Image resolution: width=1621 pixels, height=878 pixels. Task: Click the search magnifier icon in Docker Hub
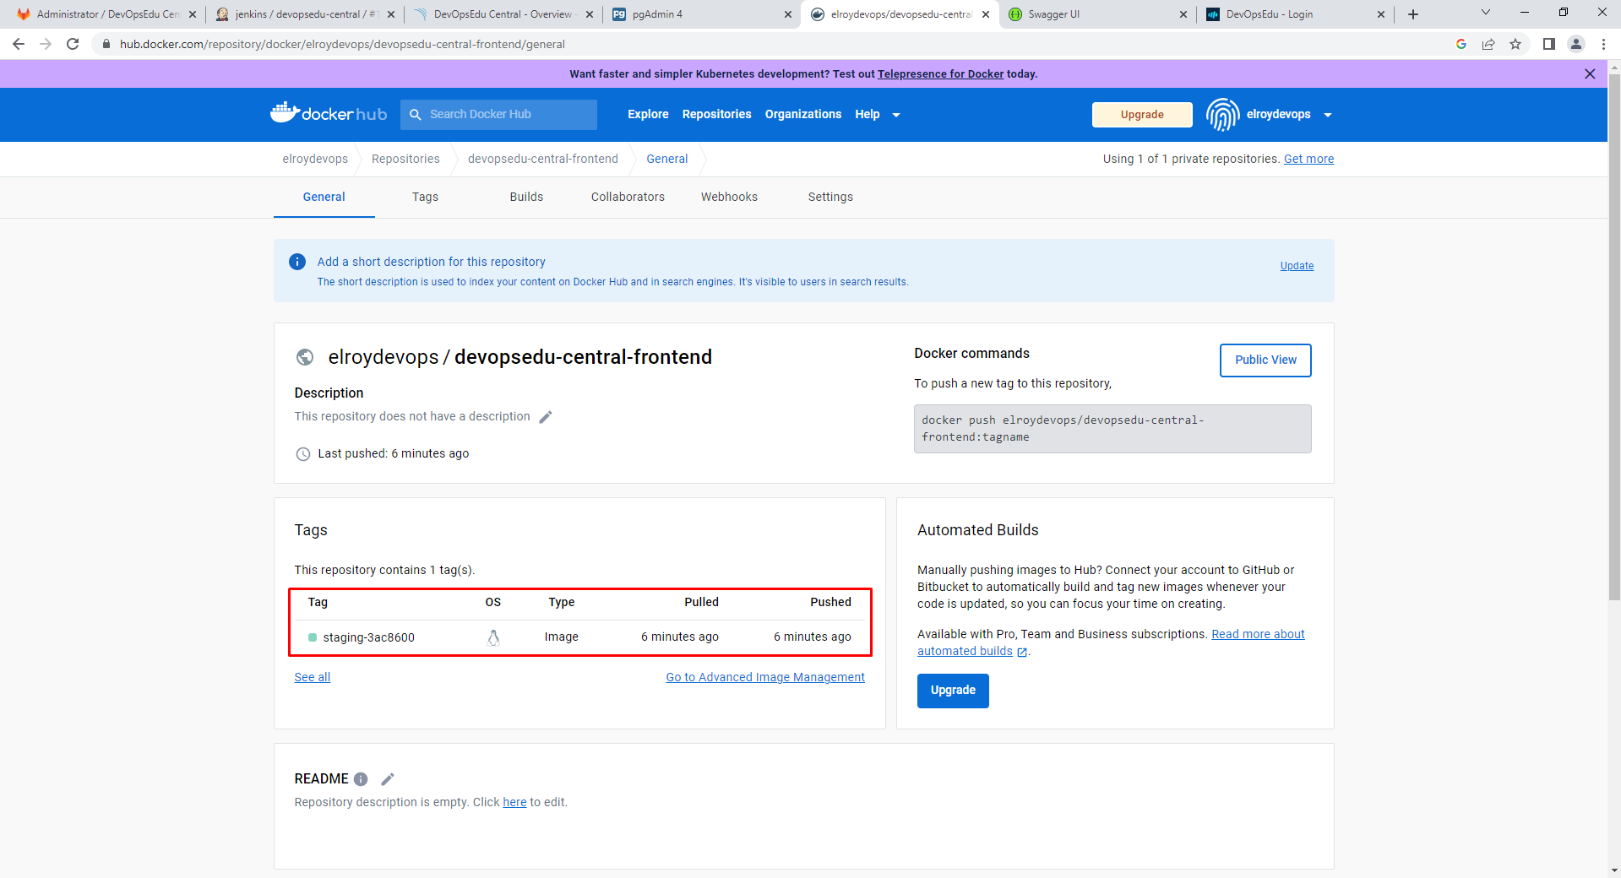pyautogui.click(x=416, y=115)
